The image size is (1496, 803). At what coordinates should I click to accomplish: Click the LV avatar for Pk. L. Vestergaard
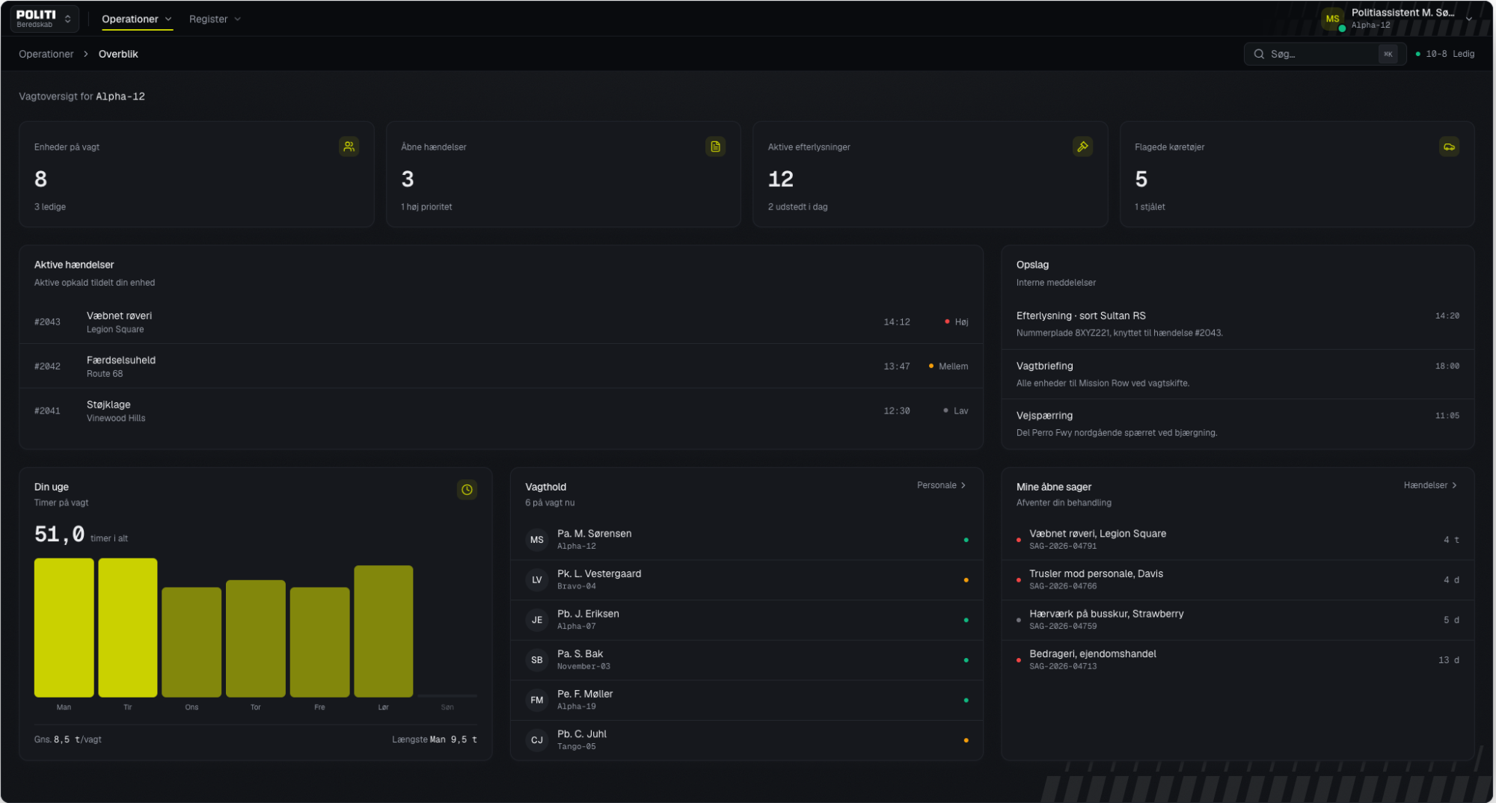coord(537,579)
